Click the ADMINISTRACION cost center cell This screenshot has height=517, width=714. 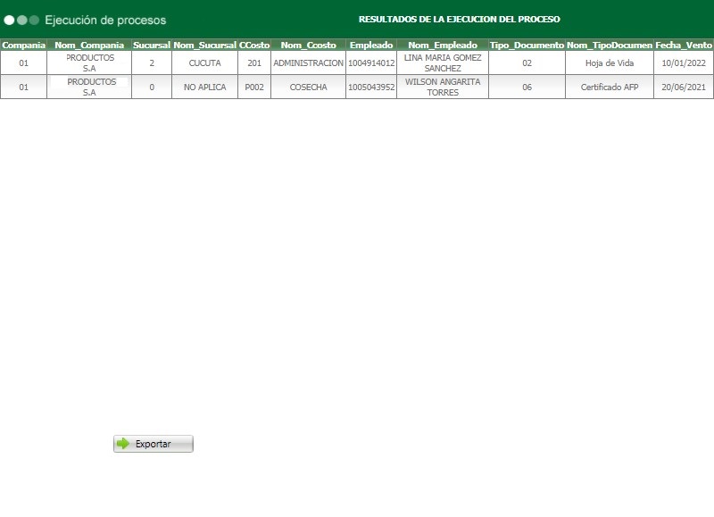tap(306, 61)
